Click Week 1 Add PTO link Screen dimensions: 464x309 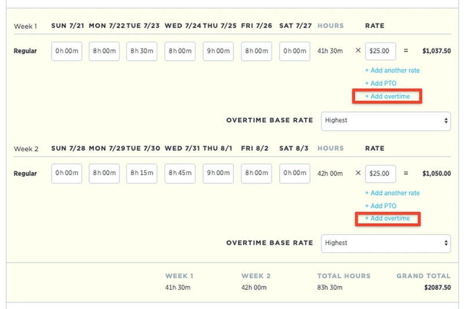[x=380, y=83]
